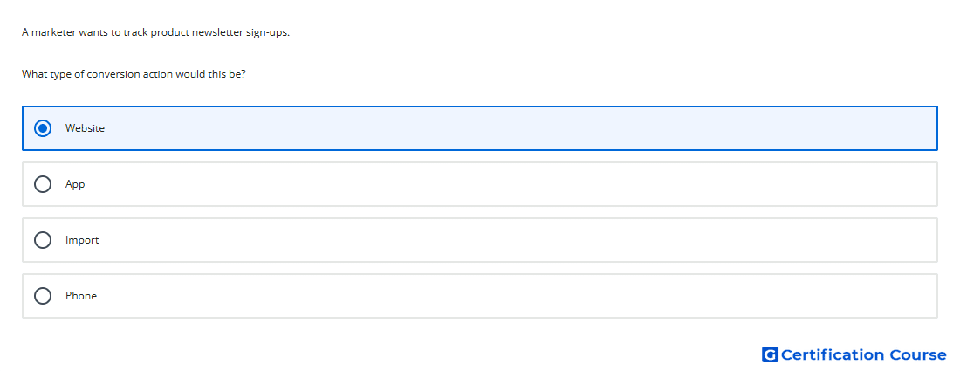The width and height of the screenshot is (960, 371).
Task: Click the filled blue dot of the selected option
Action: click(x=43, y=128)
